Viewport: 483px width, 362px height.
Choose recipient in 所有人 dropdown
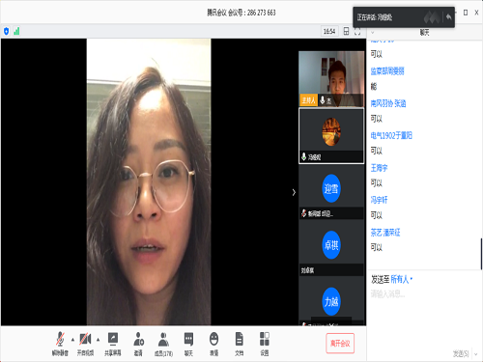click(401, 279)
